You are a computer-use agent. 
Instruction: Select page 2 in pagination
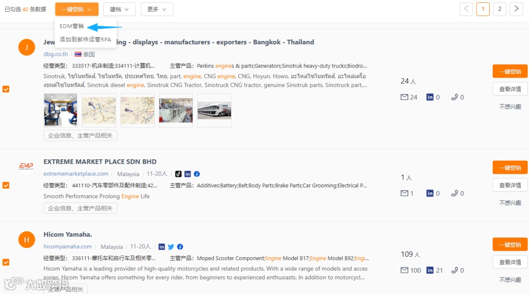click(x=500, y=9)
